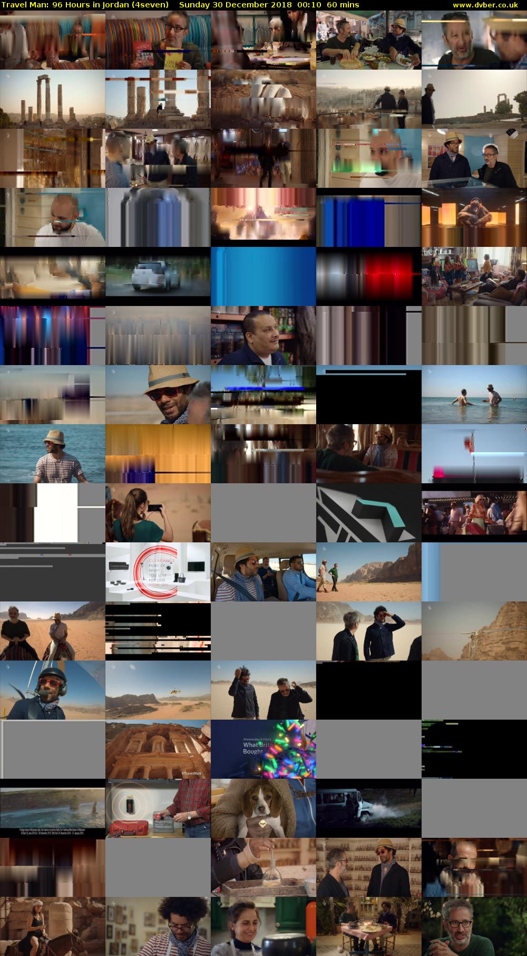Select the Clearance sale advert thumbnail

coord(158,572)
